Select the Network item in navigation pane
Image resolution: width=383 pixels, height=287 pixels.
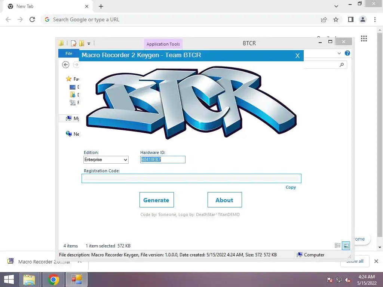point(72,134)
